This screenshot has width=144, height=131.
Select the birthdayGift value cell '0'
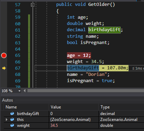[74, 114]
